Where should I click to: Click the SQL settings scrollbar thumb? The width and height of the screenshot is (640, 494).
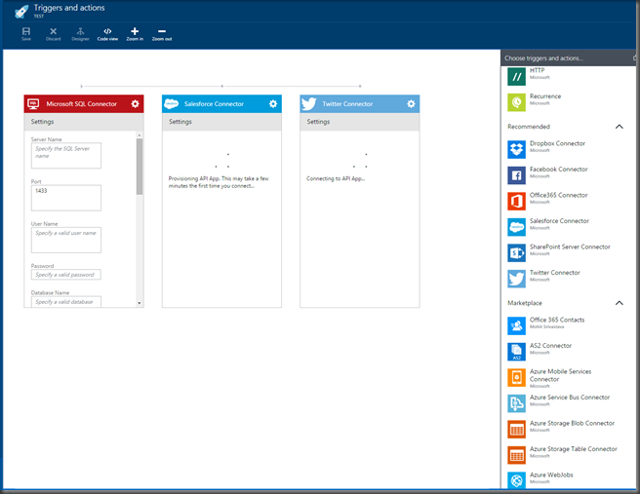coord(140,167)
